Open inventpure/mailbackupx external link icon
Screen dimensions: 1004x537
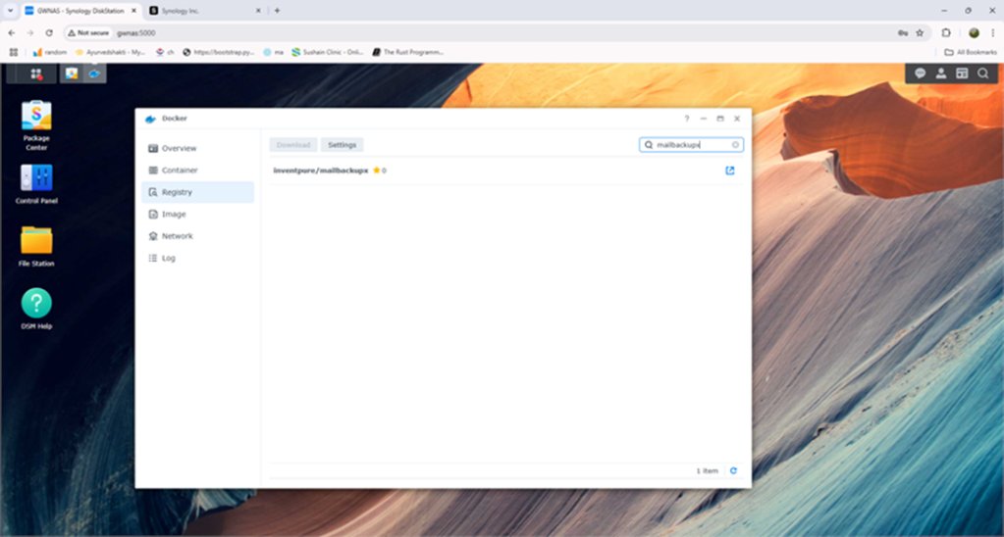730,171
